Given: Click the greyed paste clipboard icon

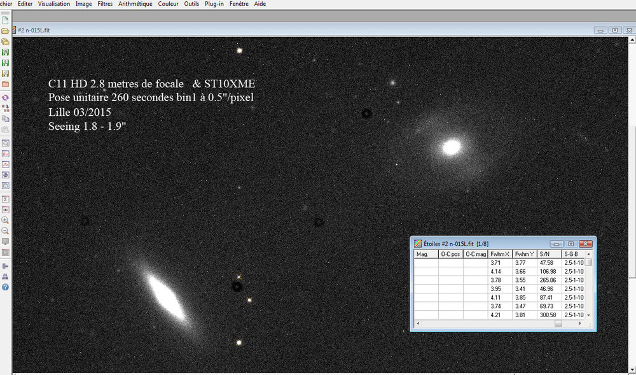Looking at the screenshot, I should click(5, 129).
